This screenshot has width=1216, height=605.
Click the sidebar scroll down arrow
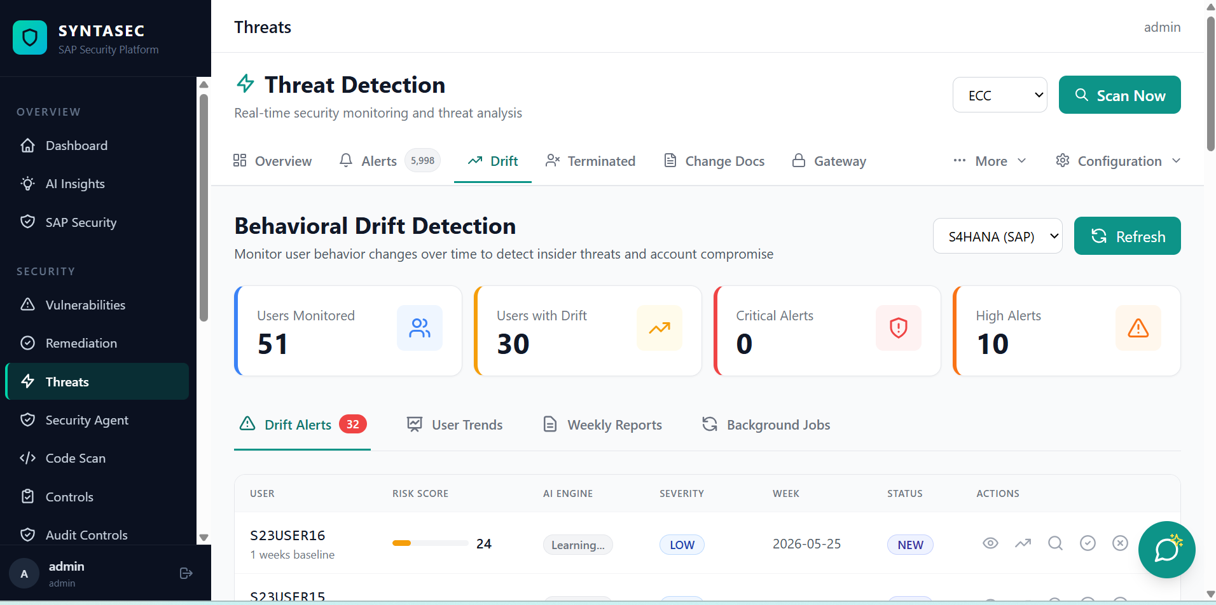(204, 538)
